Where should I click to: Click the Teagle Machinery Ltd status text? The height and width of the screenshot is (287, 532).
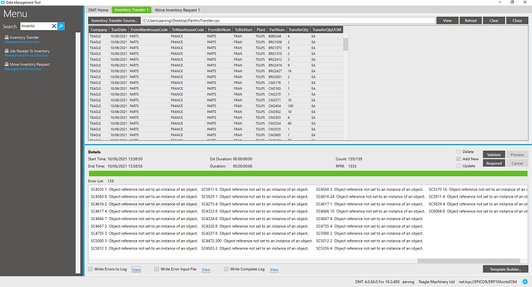coord(436,282)
